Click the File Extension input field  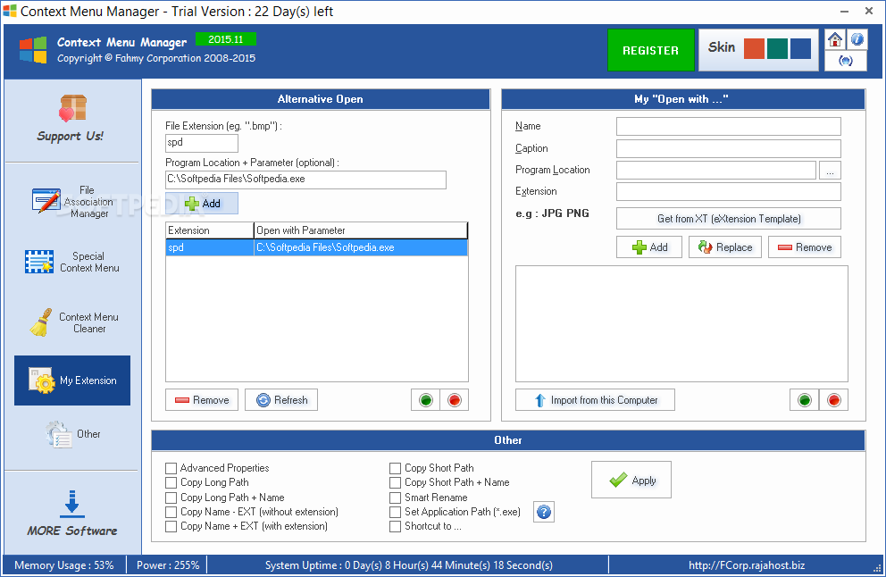tap(202, 142)
